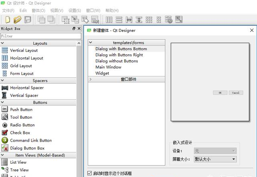Viewport: 257px width, 177px height.
Task: Collapse the templates\forms group
Action: coord(90,43)
